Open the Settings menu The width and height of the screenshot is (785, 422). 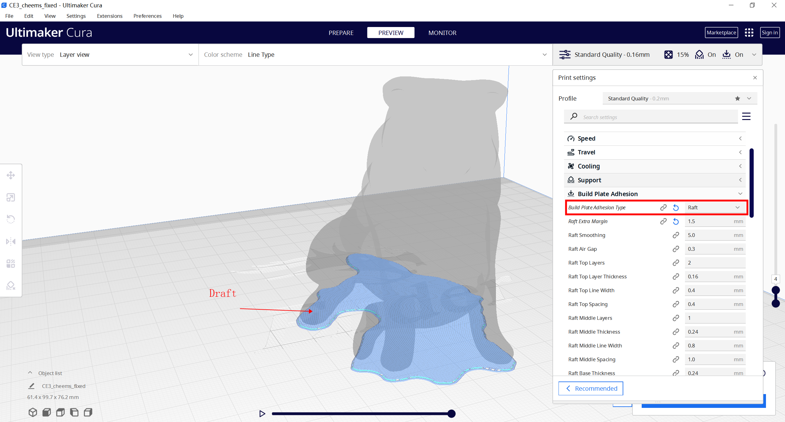pos(76,16)
